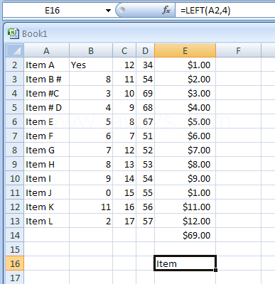Select row 16 header
This screenshot has width=275, height=284.
tap(15, 263)
